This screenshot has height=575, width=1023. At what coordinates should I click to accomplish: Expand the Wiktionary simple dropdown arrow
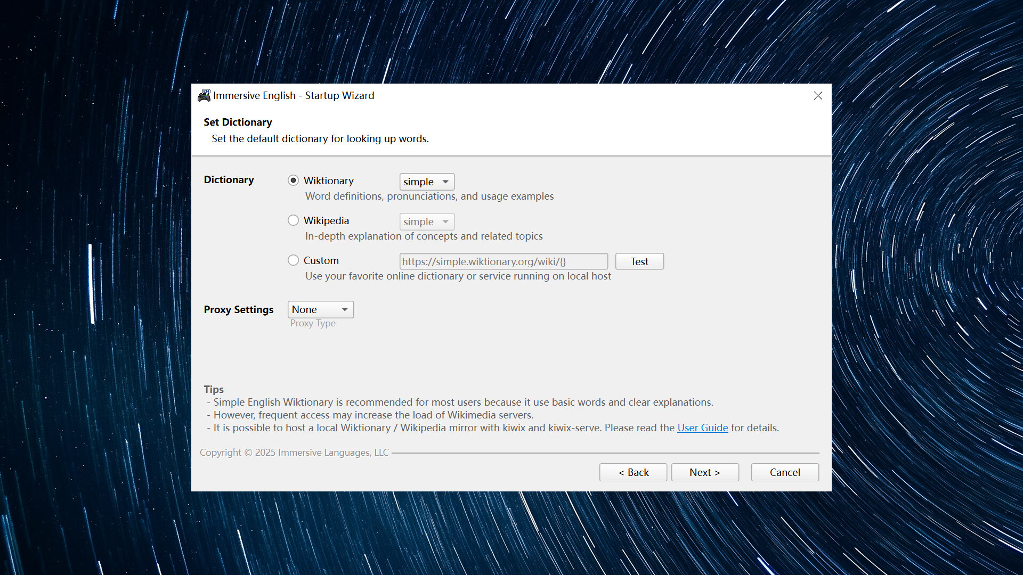tap(446, 182)
